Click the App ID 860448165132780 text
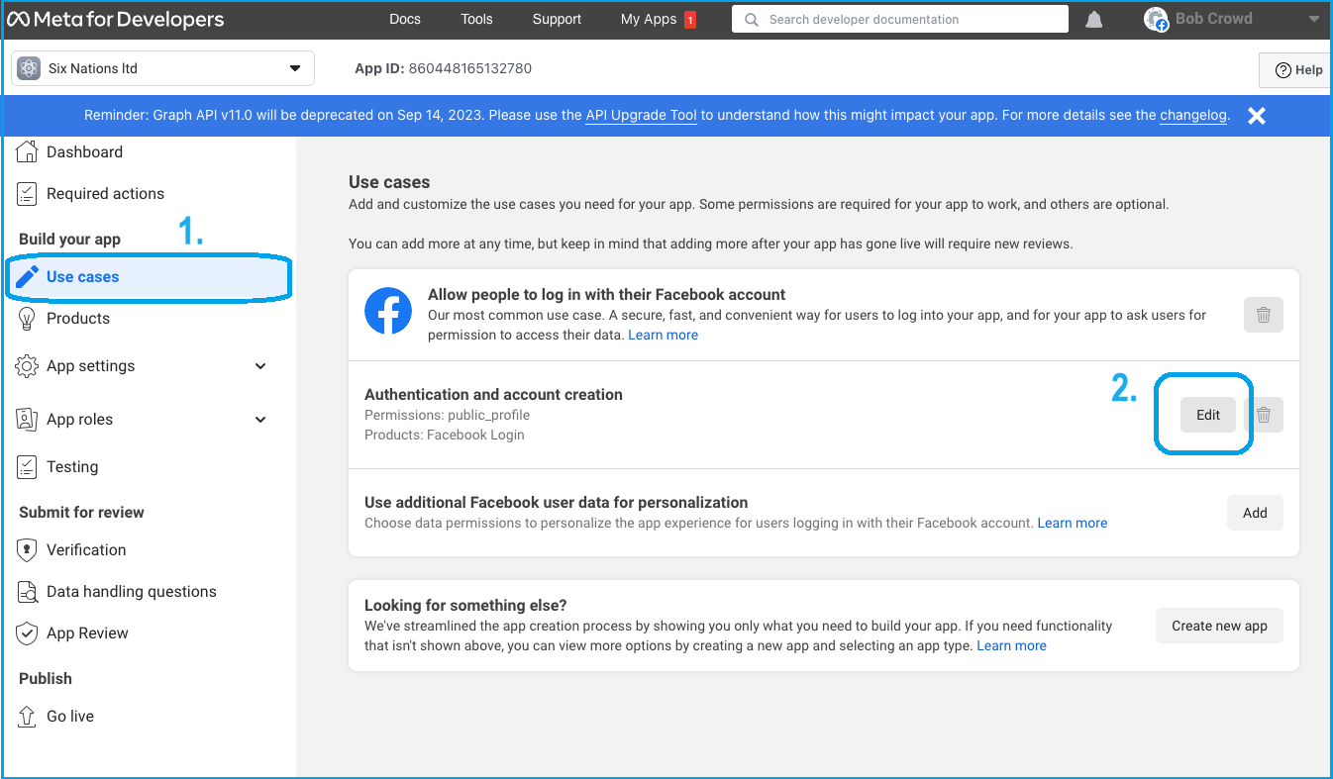Image resolution: width=1333 pixels, height=779 pixels. [x=444, y=68]
